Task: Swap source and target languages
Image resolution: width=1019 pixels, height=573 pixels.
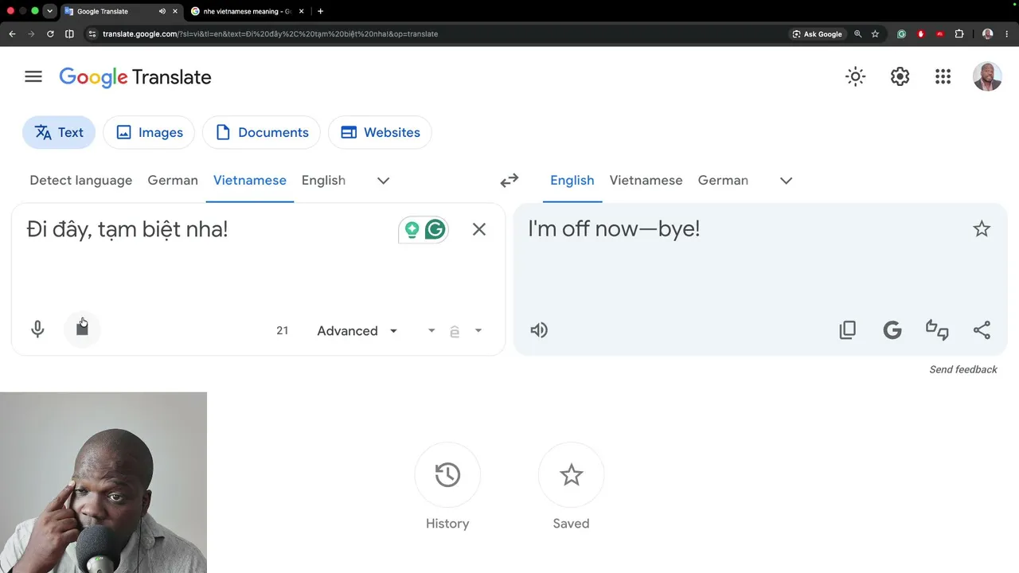Action: [509, 181]
